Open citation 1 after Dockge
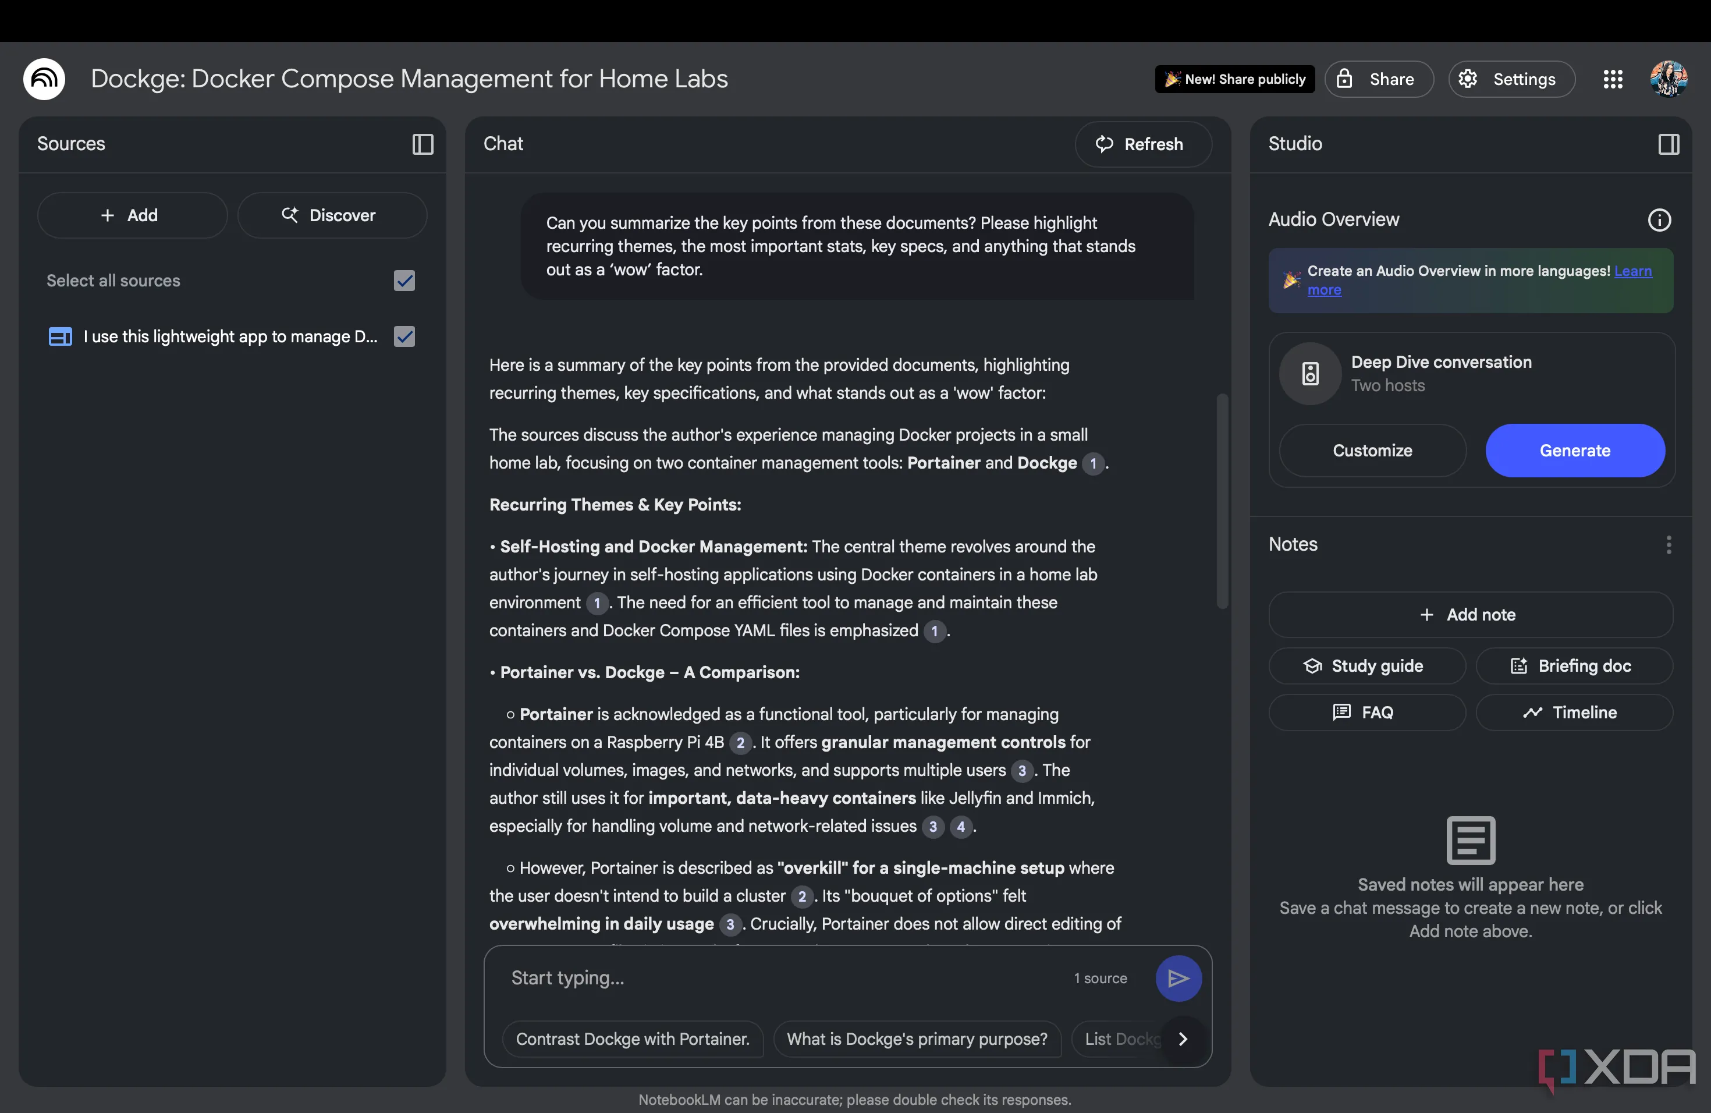This screenshot has height=1113, width=1711. pos(1094,463)
